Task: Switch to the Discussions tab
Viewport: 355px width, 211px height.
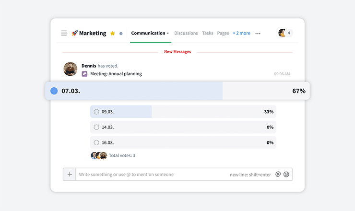Action: click(186, 33)
